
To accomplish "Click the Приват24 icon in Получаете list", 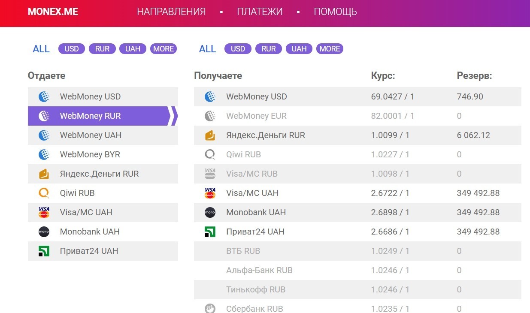I will point(210,232).
